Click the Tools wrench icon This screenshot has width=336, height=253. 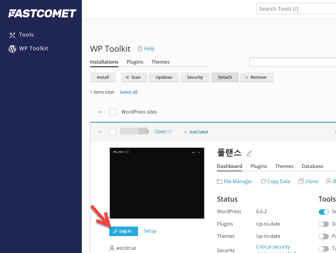pyautogui.click(x=12, y=35)
